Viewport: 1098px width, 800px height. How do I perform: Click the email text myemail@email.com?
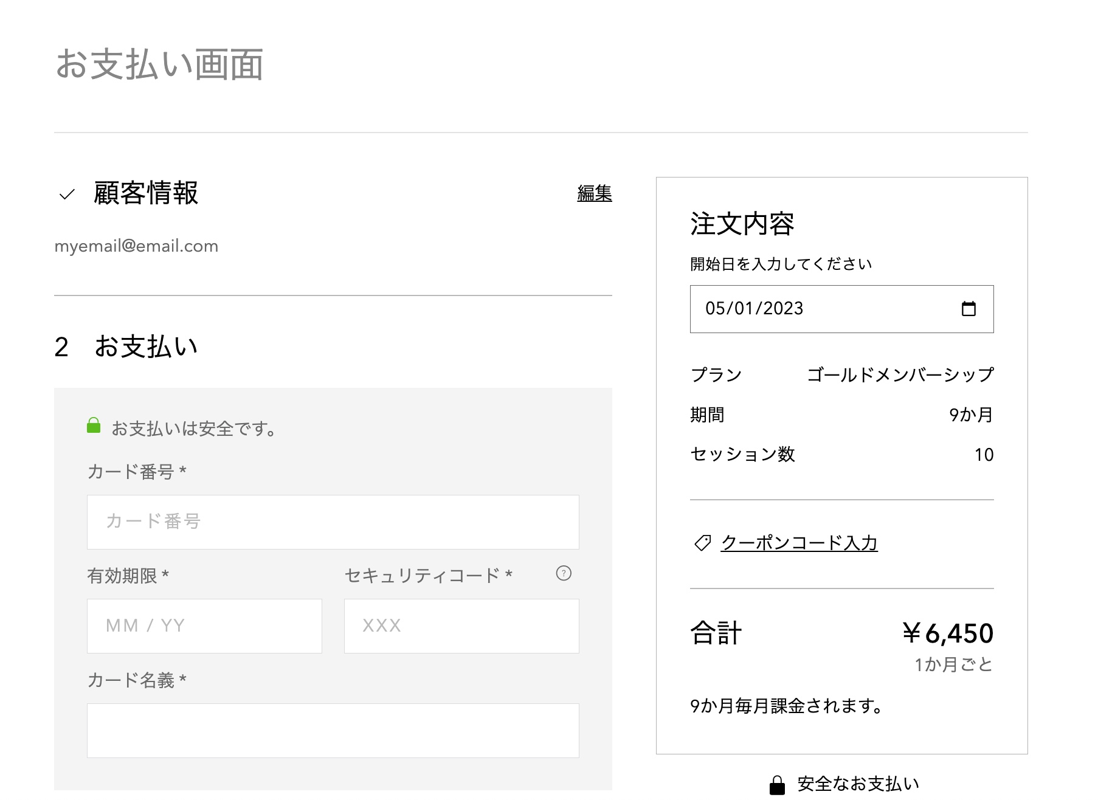[136, 246]
